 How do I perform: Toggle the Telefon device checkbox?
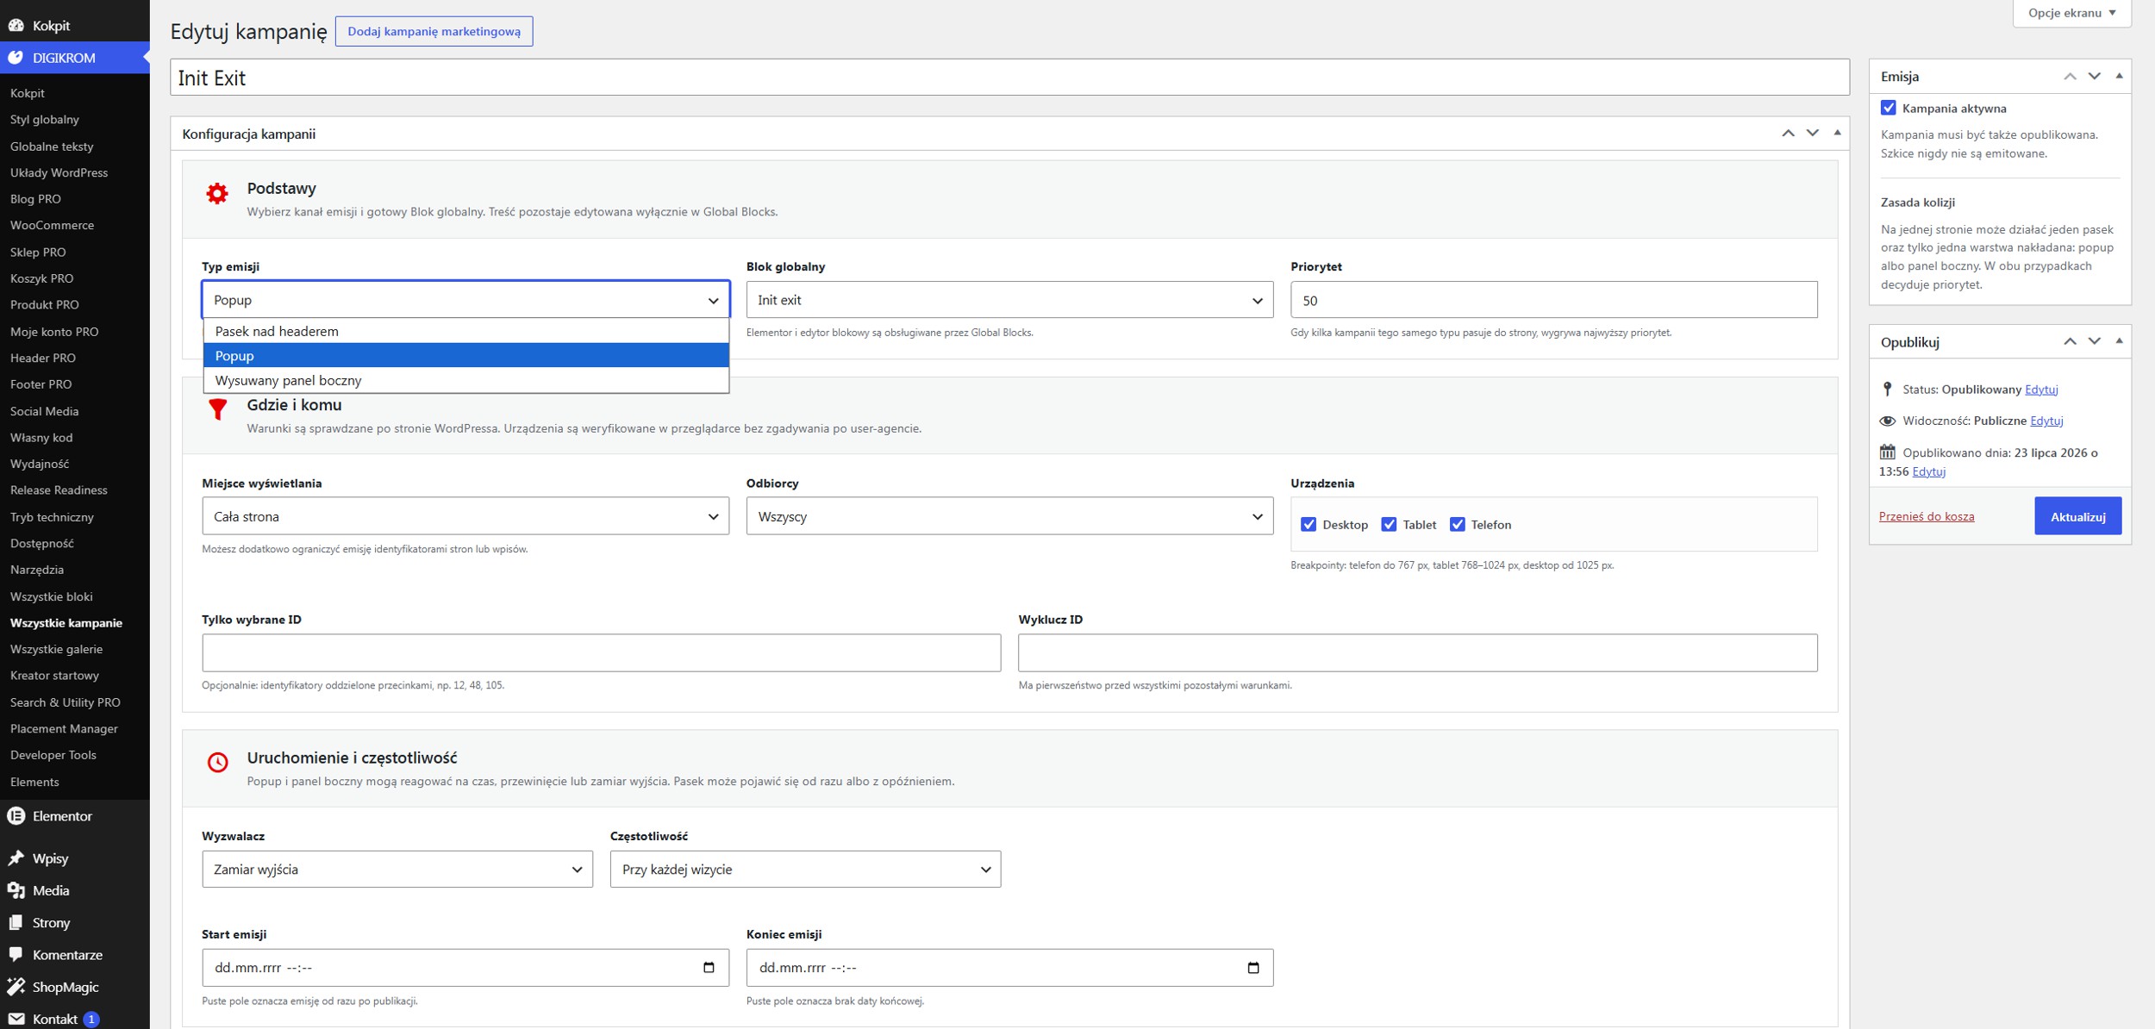[1457, 524]
